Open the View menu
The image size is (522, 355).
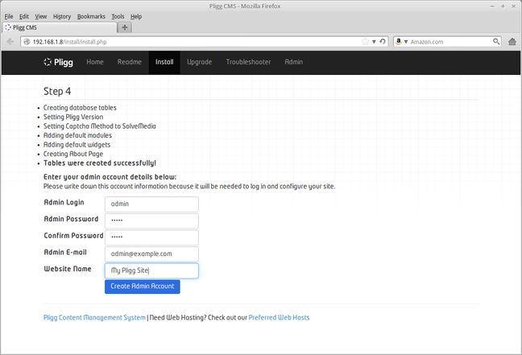(x=40, y=16)
